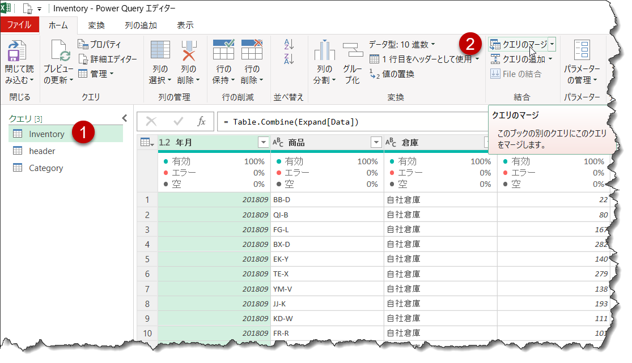Open the 商品 column filter dropdown
This screenshot has height=363, width=632.
[x=376, y=142]
